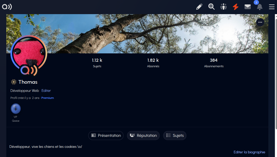This screenshot has width=277, height=157.
Task: Switch to the Sujets tab
Action: (x=175, y=136)
